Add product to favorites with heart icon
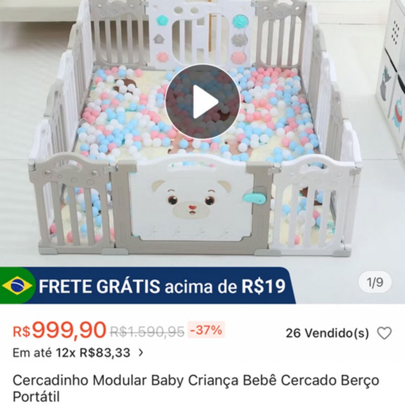Viewport: 405px width, 405px height. (384, 333)
